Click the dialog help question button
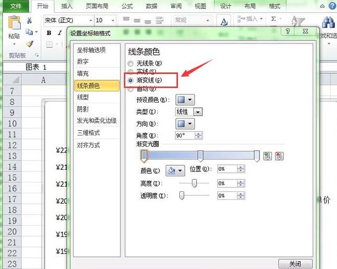Viewport: 337px width, 269px height. tap(288, 31)
